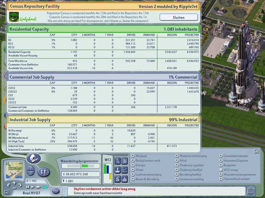Click the Industrial Job Supply section header
Screen dimensions: 265x198
point(104,120)
